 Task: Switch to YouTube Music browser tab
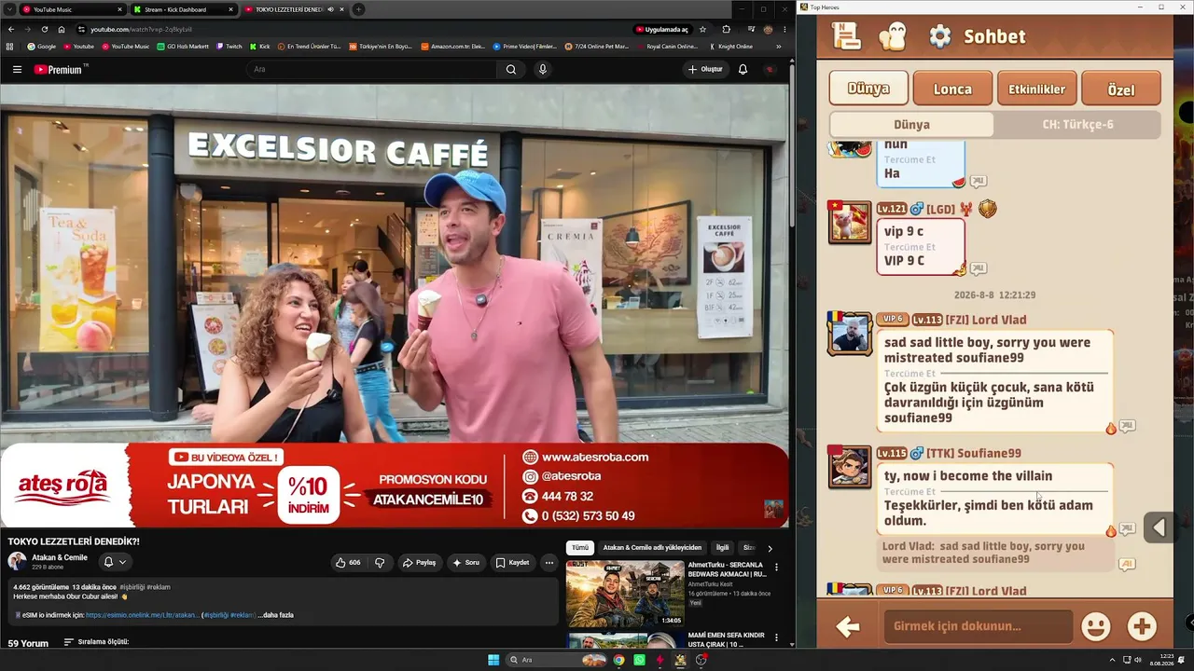[73, 9]
